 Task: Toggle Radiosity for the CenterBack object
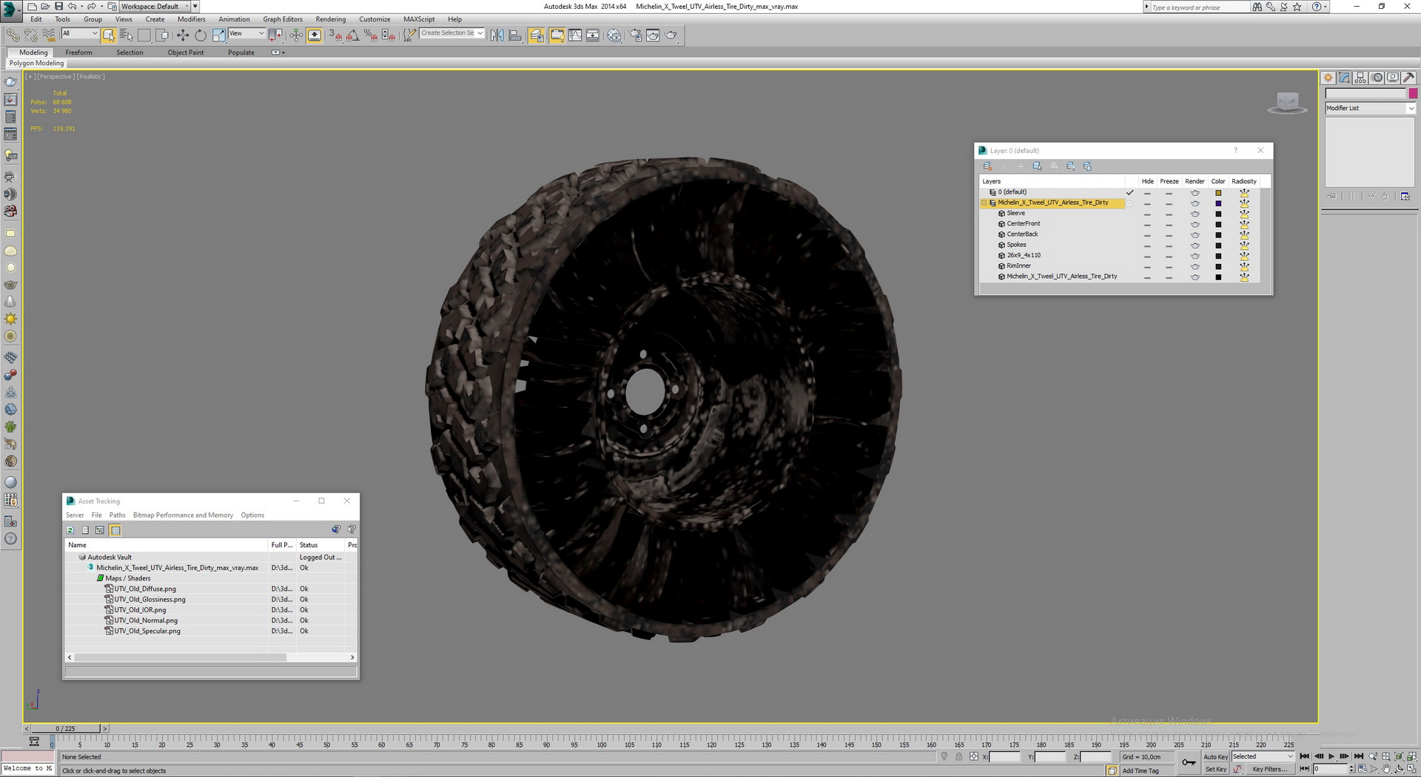point(1244,234)
